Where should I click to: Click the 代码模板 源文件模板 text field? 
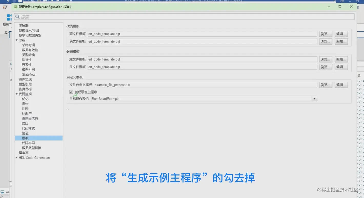(x=202, y=34)
